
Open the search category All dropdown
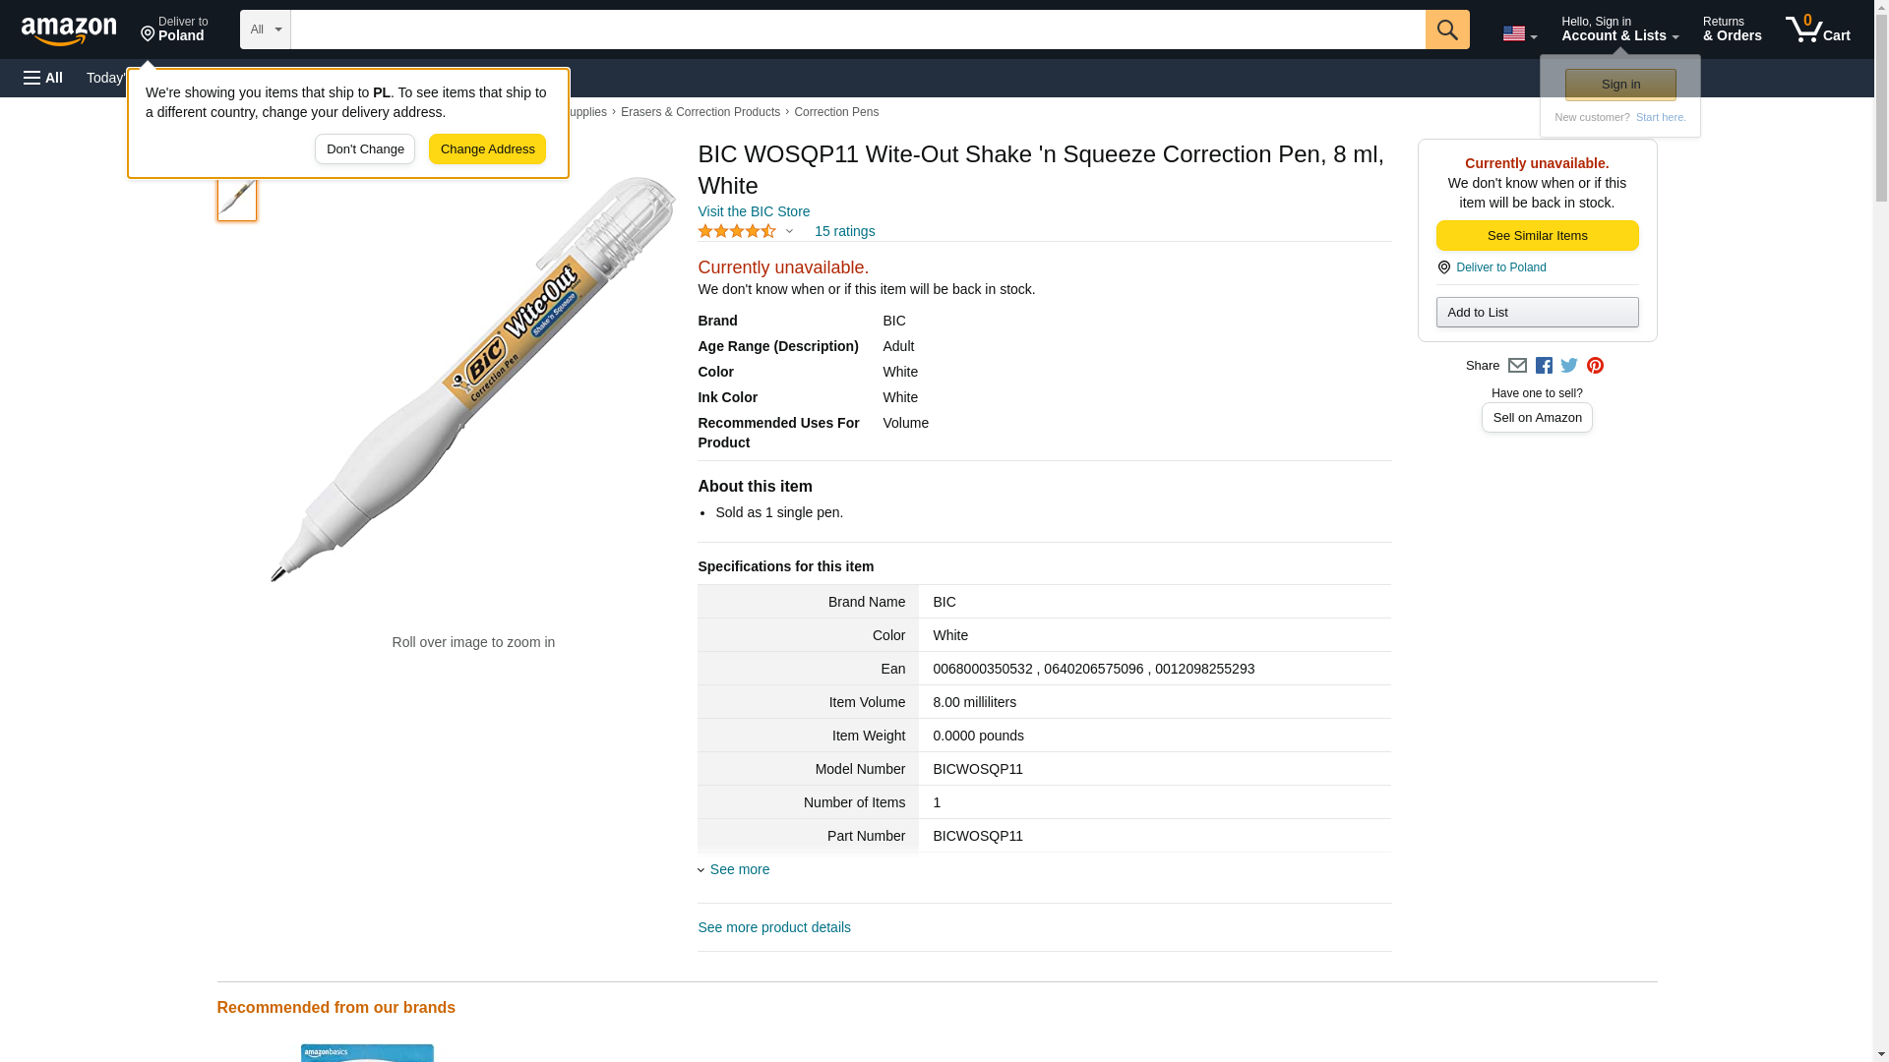tap(265, 29)
